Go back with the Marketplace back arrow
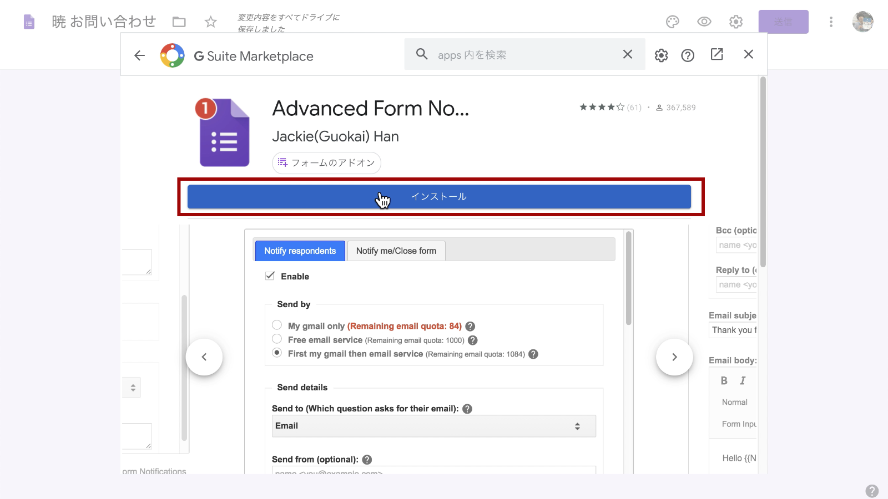The height and width of the screenshot is (499, 888). (140, 55)
